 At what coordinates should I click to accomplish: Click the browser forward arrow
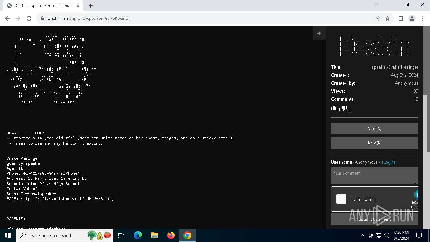click(x=18, y=18)
